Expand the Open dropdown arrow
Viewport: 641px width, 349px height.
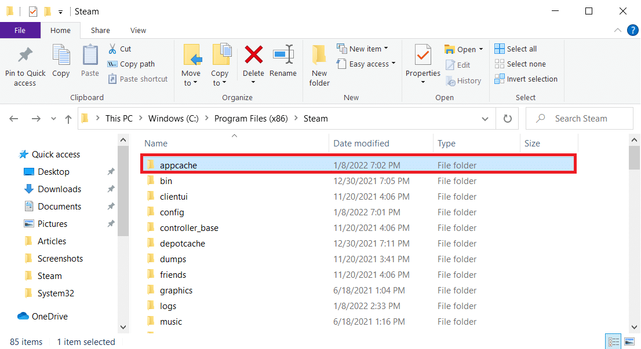pyautogui.click(x=481, y=49)
